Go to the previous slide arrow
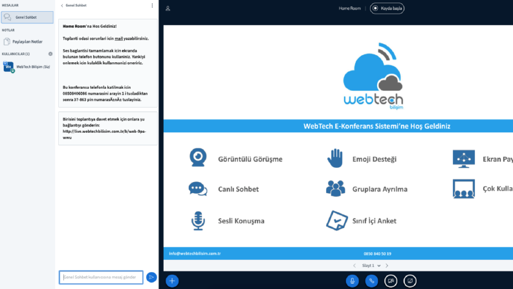The height and width of the screenshot is (289, 513). 355,266
